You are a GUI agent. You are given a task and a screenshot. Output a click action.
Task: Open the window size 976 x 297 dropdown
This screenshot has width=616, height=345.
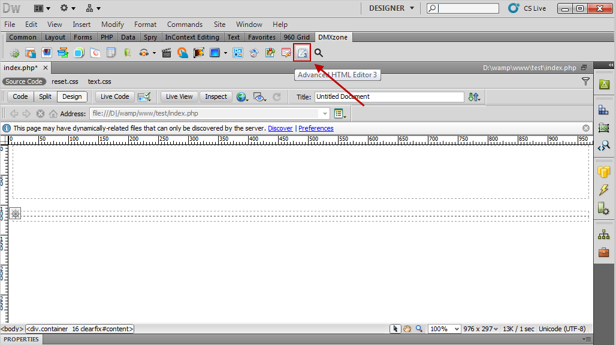coord(481,329)
